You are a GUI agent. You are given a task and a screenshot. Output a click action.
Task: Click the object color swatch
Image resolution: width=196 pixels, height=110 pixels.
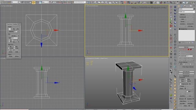coord(194,9)
